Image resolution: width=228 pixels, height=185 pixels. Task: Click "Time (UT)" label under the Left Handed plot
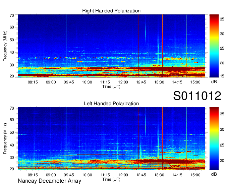point(111,179)
